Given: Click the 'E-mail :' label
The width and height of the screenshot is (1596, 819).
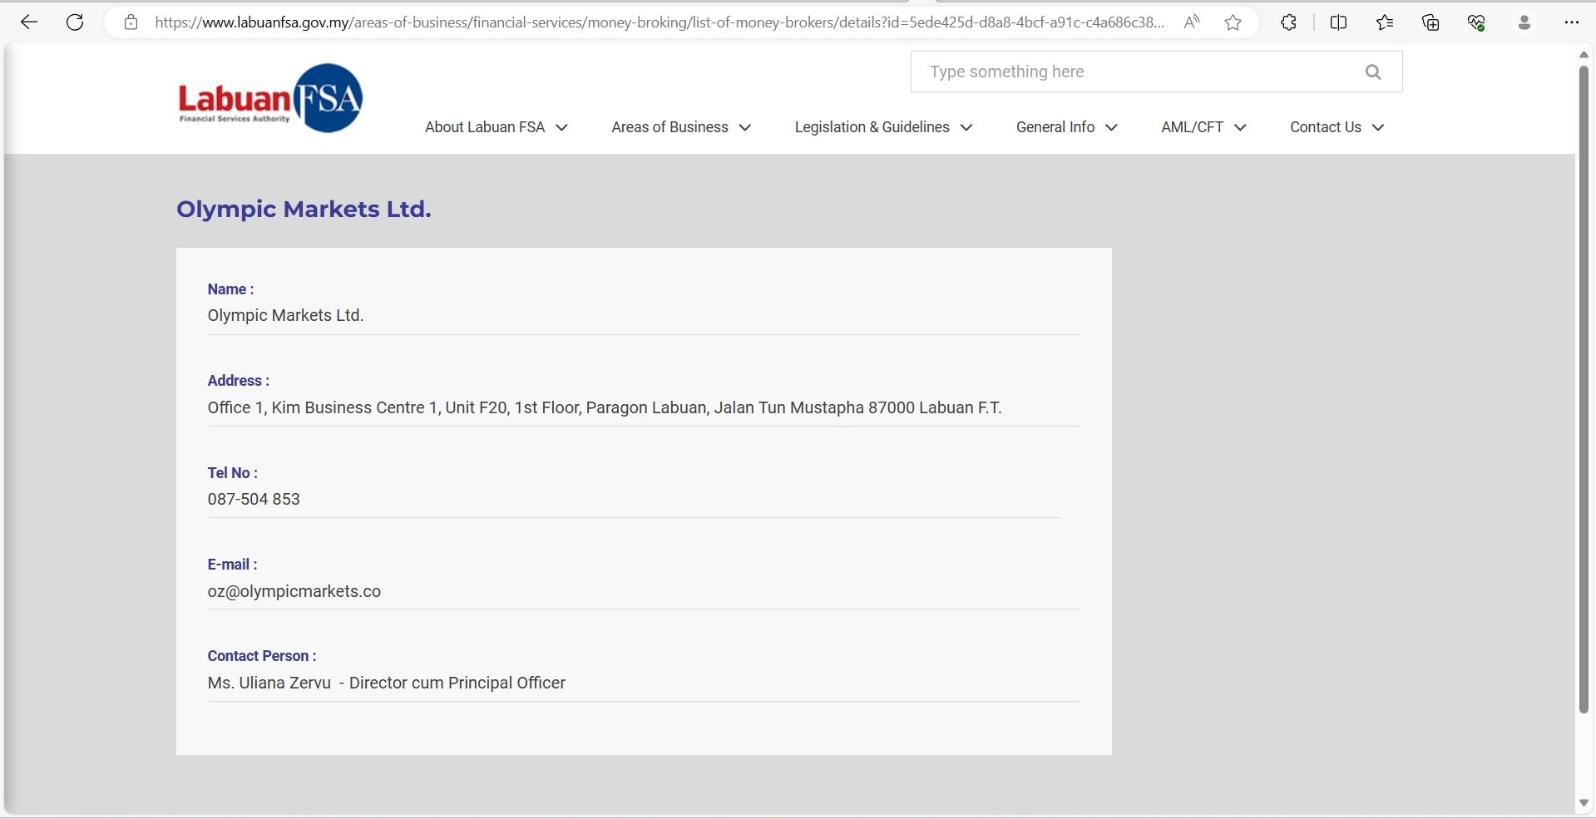Looking at the screenshot, I should point(232,565).
